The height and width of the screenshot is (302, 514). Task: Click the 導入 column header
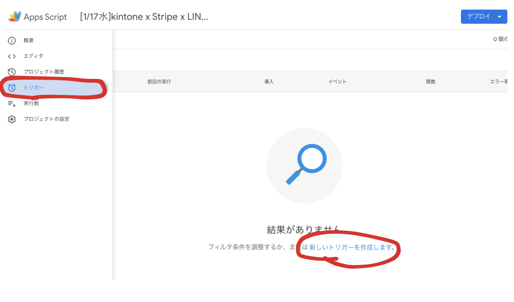tap(269, 81)
